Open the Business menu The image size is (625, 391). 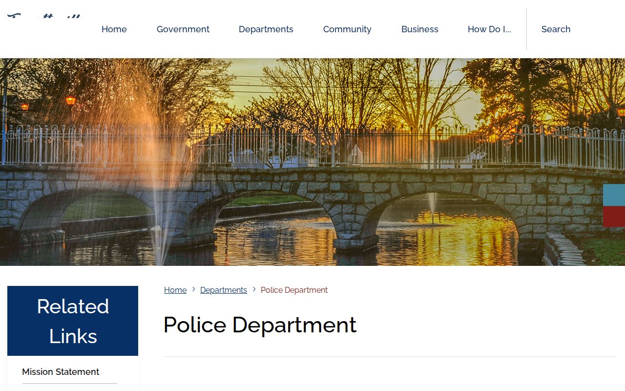point(420,29)
